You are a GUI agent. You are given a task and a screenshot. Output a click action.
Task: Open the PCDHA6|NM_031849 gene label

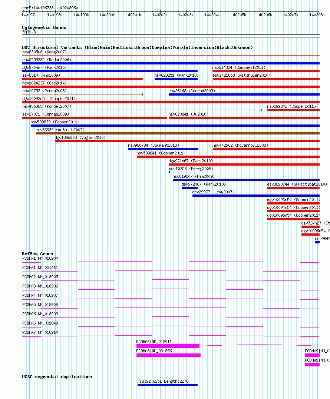point(40,323)
